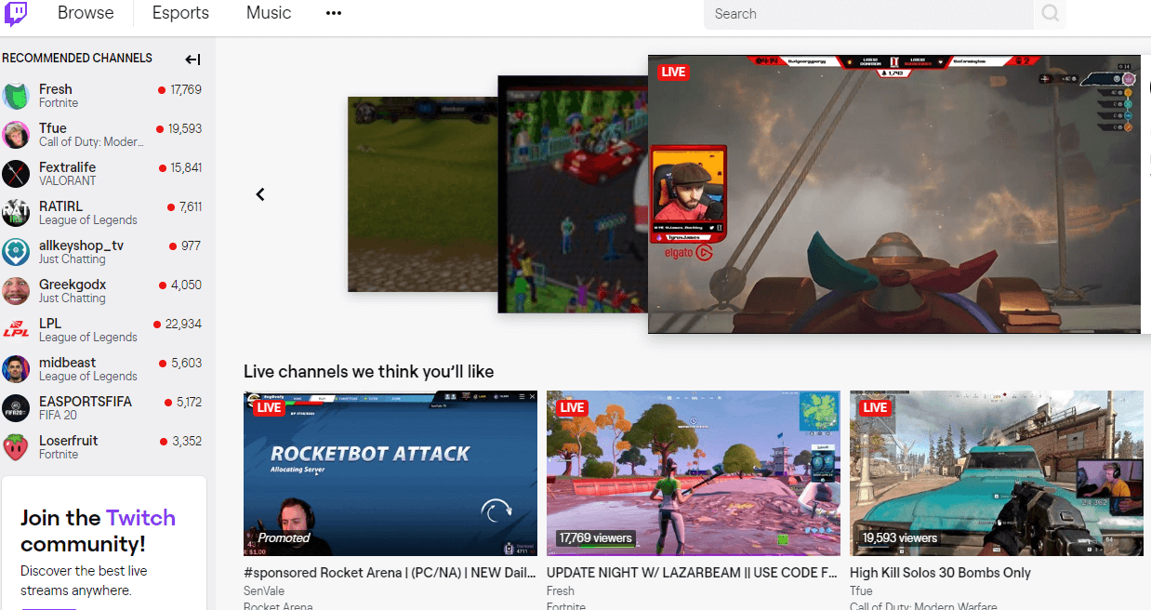Click Just Chatting under Greekgodx
The height and width of the screenshot is (610, 1151).
[x=73, y=298]
